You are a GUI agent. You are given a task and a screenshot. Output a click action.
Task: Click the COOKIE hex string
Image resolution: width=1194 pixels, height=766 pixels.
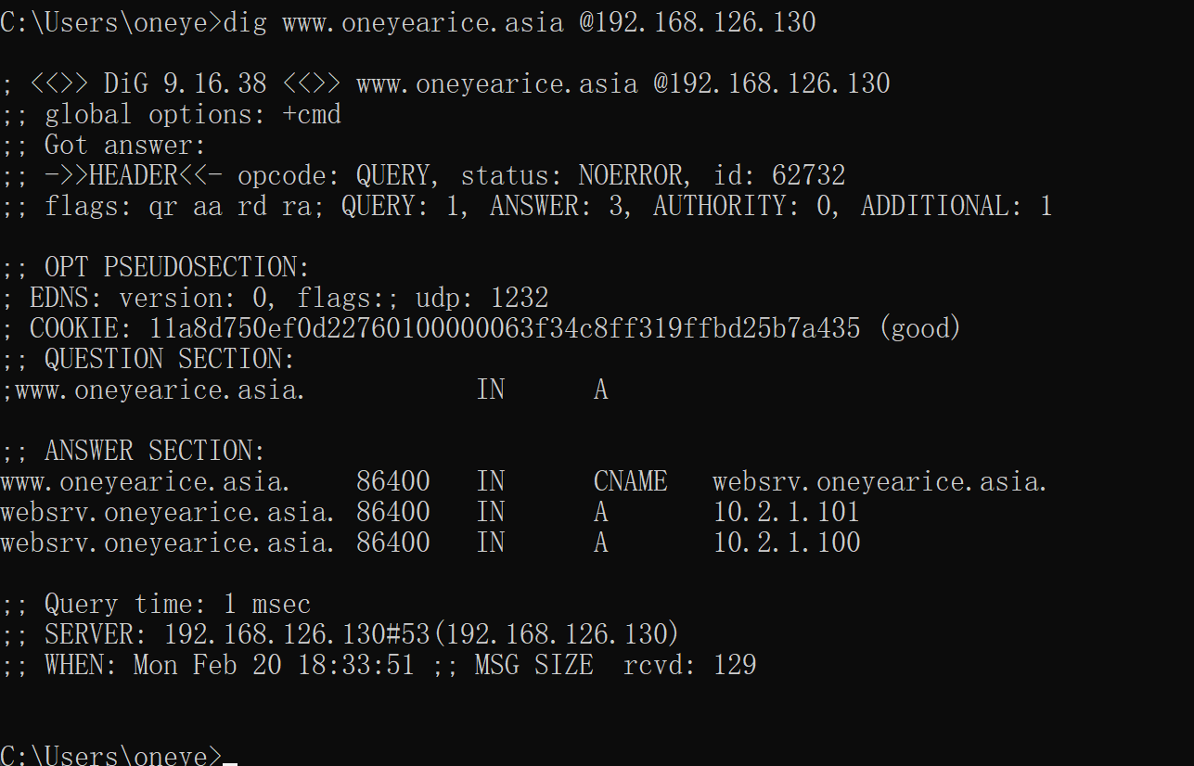[505, 329]
